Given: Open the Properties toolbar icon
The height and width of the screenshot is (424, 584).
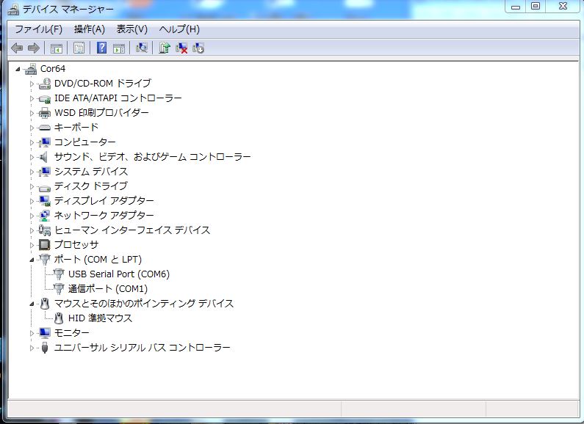Looking at the screenshot, I should click(79, 48).
